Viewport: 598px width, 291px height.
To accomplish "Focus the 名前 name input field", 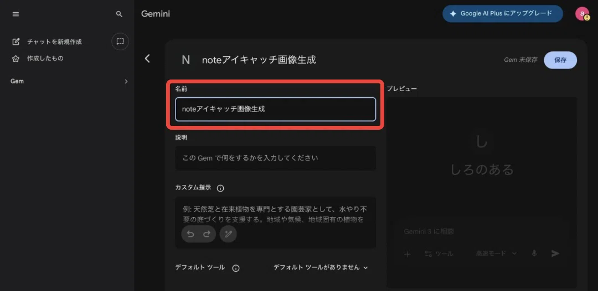I will coord(275,109).
